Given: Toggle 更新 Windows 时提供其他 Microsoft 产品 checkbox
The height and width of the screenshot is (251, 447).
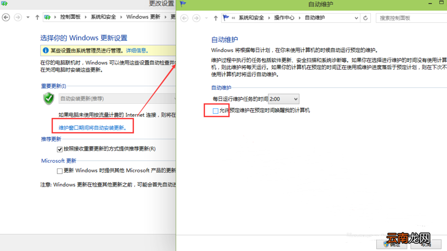Looking at the screenshot, I should click(x=59, y=171).
